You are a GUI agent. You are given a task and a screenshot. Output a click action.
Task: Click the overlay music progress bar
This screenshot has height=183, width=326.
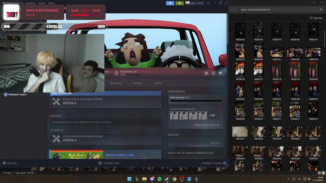pos(86,15)
